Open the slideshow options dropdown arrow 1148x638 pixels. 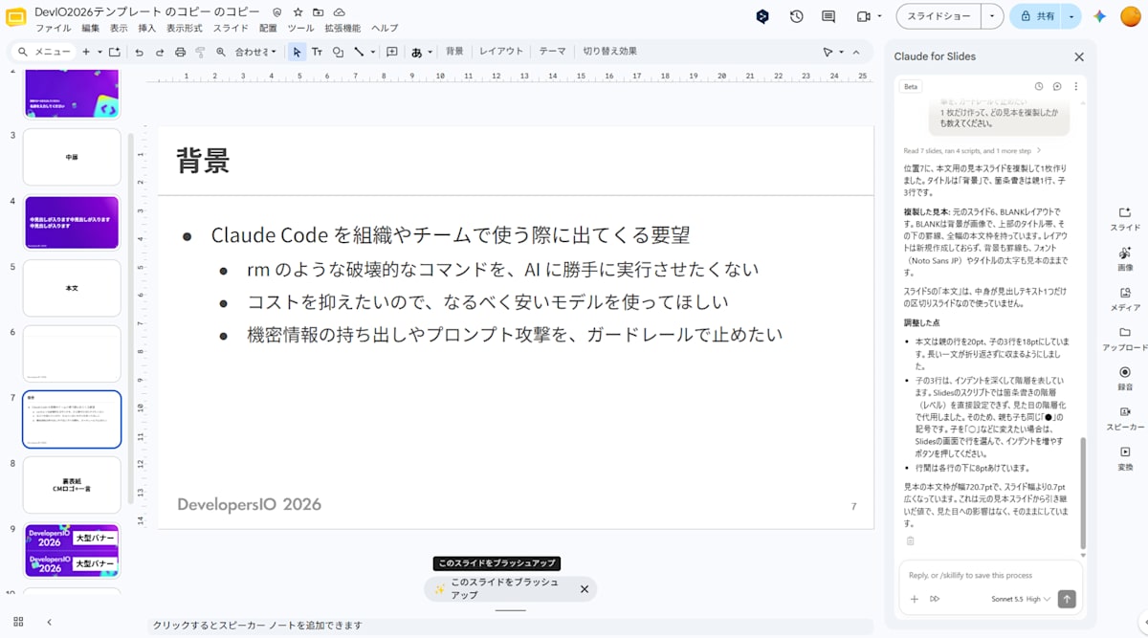(x=992, y=16)
